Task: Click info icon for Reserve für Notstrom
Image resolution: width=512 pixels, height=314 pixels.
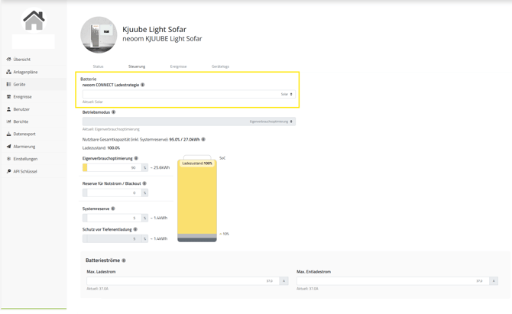Action: pyautogui.click(x=144, y=183)
